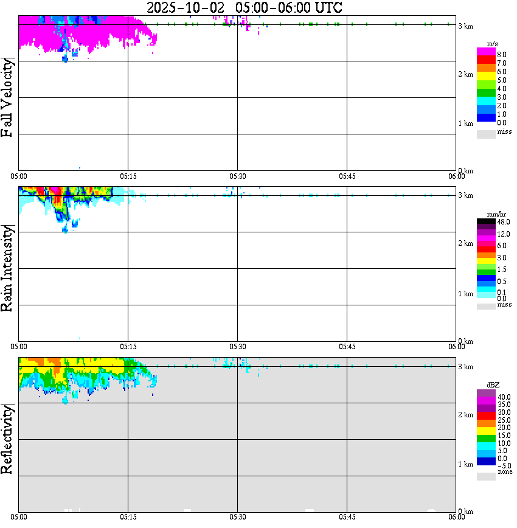The height and width of the screenshot is (528, 517).
Task: Select the yellow 15.0 dBZ legend swatch
Action: click(x=486, y=431)
